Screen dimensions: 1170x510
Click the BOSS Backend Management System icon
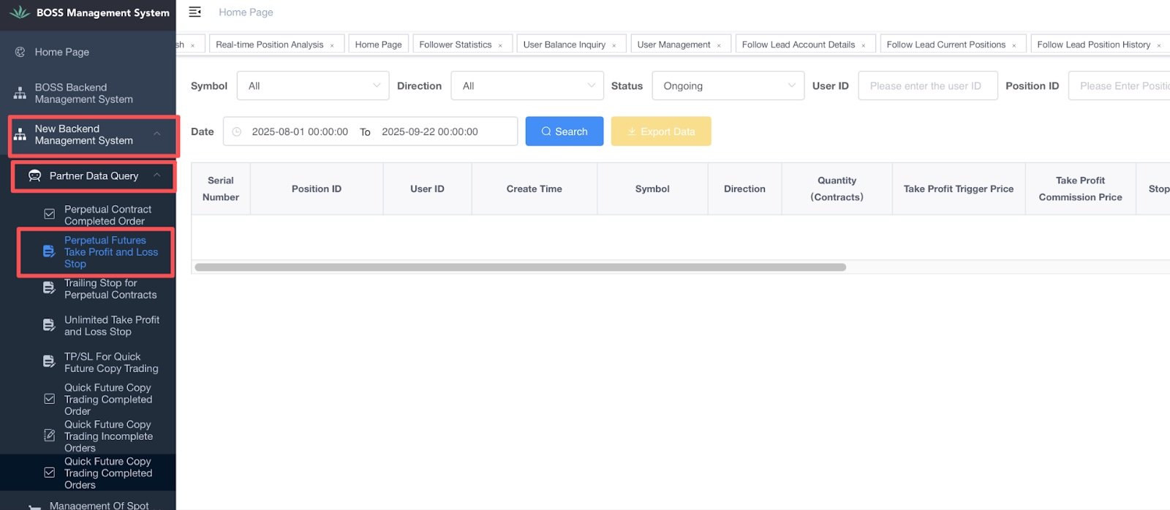click(20, 94)
